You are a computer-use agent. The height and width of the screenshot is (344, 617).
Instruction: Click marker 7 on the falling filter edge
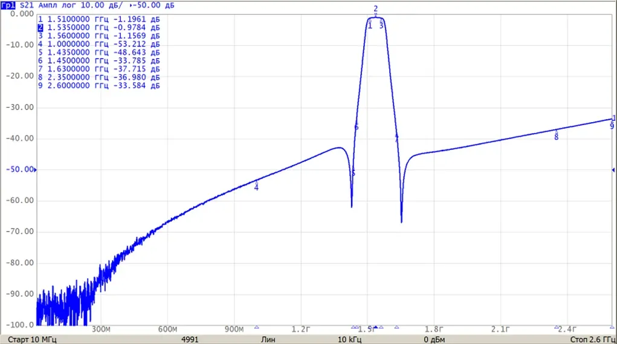tap(396, 138)
